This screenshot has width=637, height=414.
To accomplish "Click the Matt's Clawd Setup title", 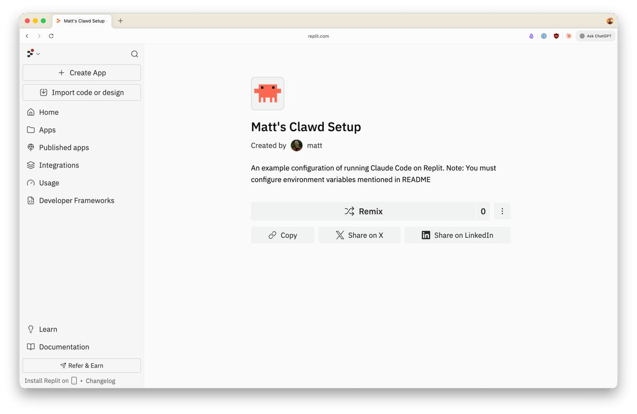I will (x=306, y=127).
